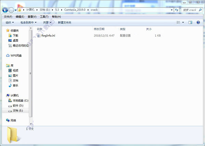Open help with the question mark icon
Viewport: 205px width, 146px height.
(x=198, y=22)
